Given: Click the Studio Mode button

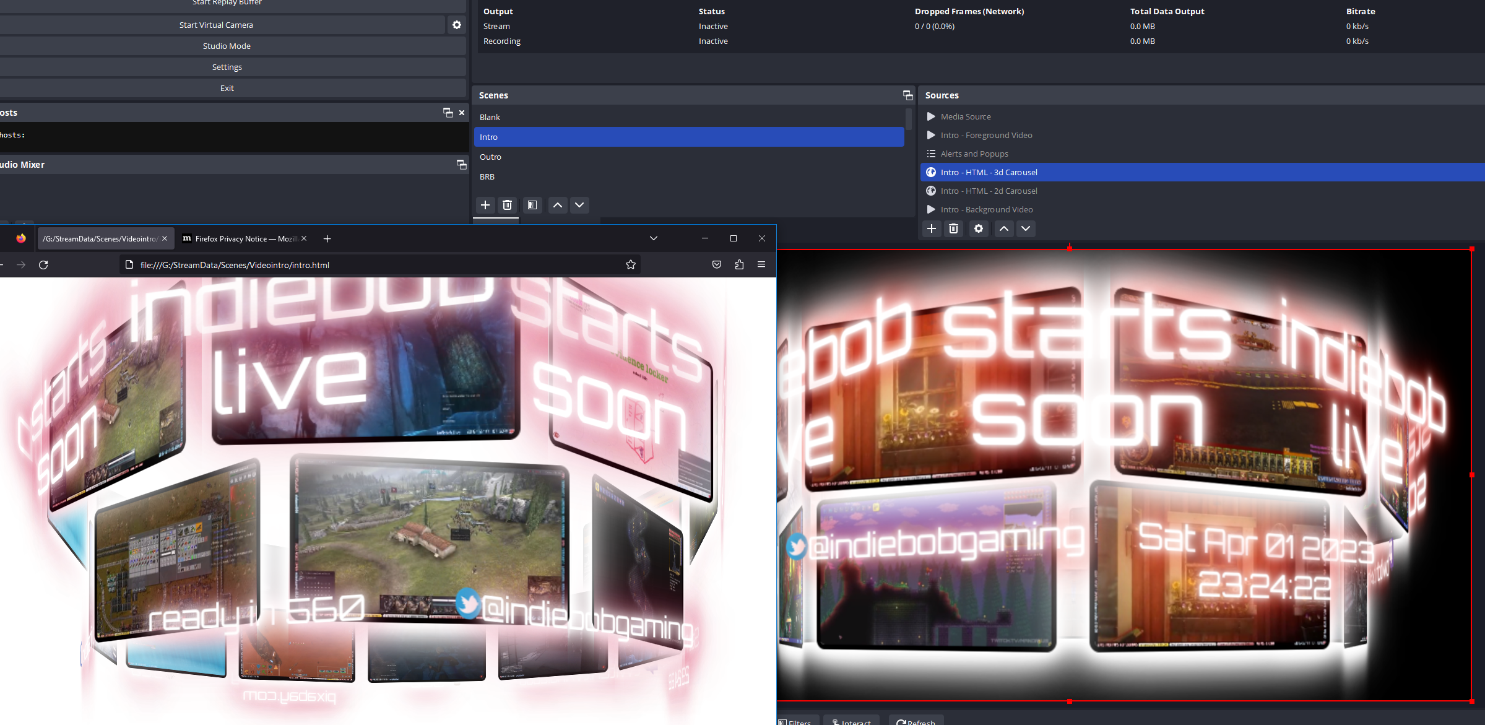Looking at the screenshot, I should click(x=227, y=46).
